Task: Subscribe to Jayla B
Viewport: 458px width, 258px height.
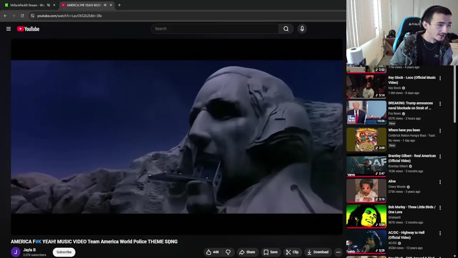Action: pos(64,252)
